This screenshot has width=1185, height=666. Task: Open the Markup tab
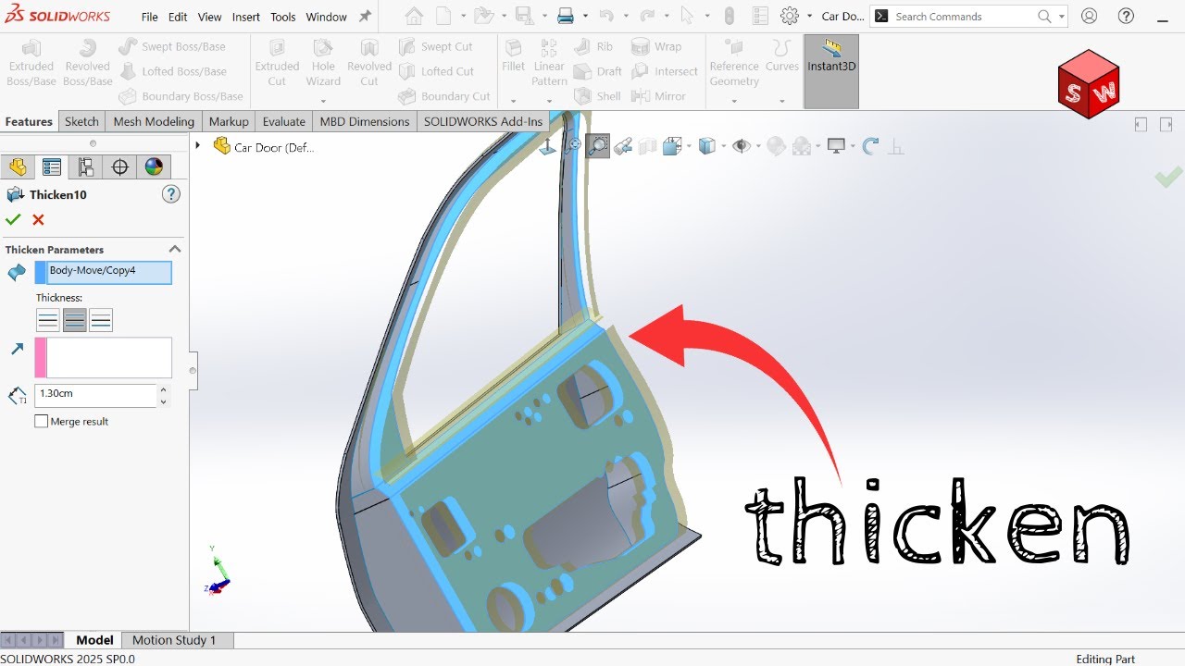tap(229, 121)
